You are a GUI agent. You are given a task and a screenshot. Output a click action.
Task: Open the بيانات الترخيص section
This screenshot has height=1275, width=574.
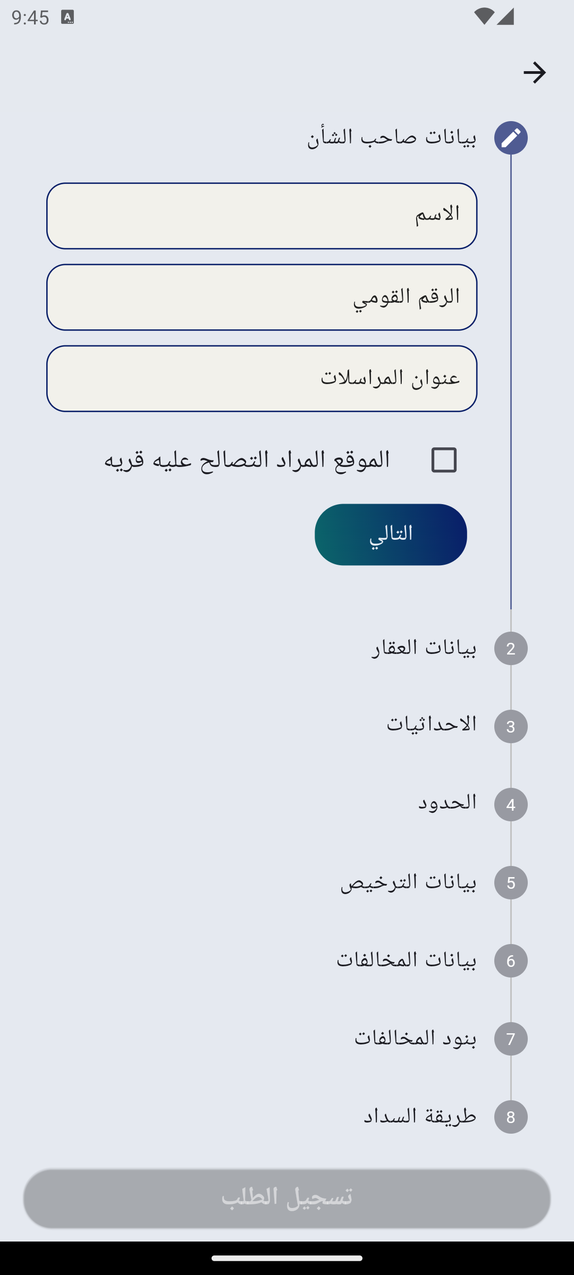[x=408, y=882]
